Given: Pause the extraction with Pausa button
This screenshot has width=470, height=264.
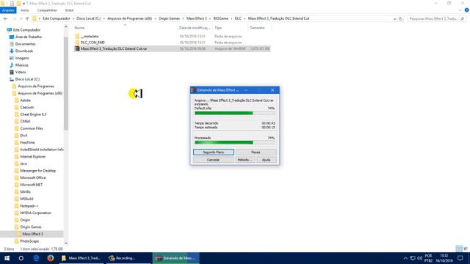Looking at the screenshot, I should pyautogui.click(x=256, y=152).
